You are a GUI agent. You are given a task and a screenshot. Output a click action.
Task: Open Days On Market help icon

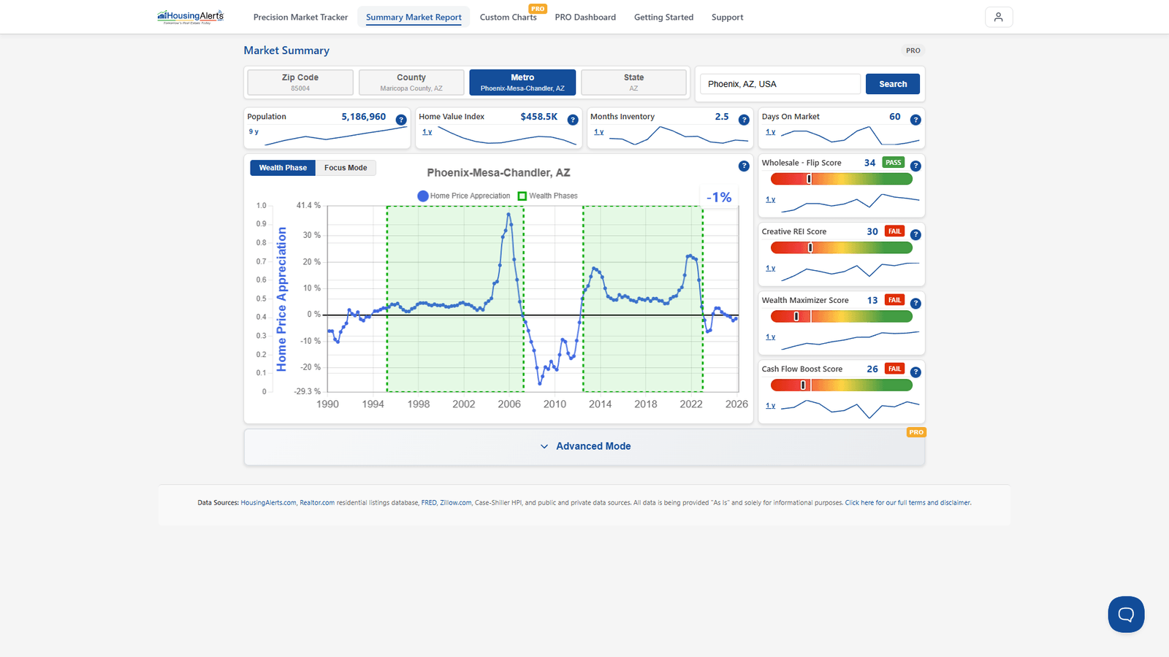pyautogui.click(x=915, y=120)
